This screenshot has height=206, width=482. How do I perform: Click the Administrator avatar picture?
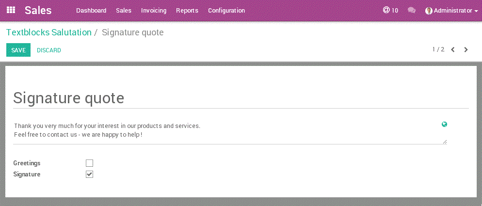(429, 11)
